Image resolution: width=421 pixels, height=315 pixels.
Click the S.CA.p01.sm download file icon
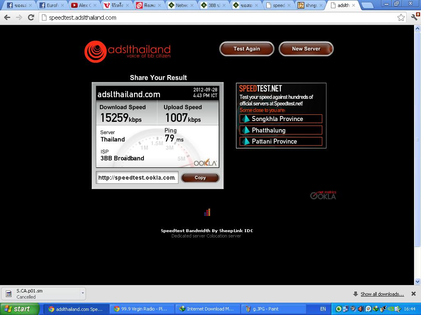click(9, 294)
